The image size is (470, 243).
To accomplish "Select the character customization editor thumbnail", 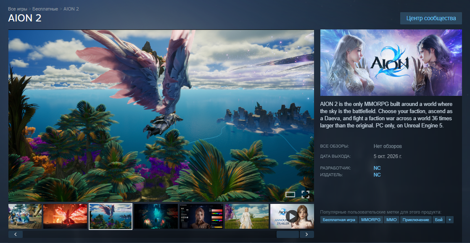I will [201, 217].
